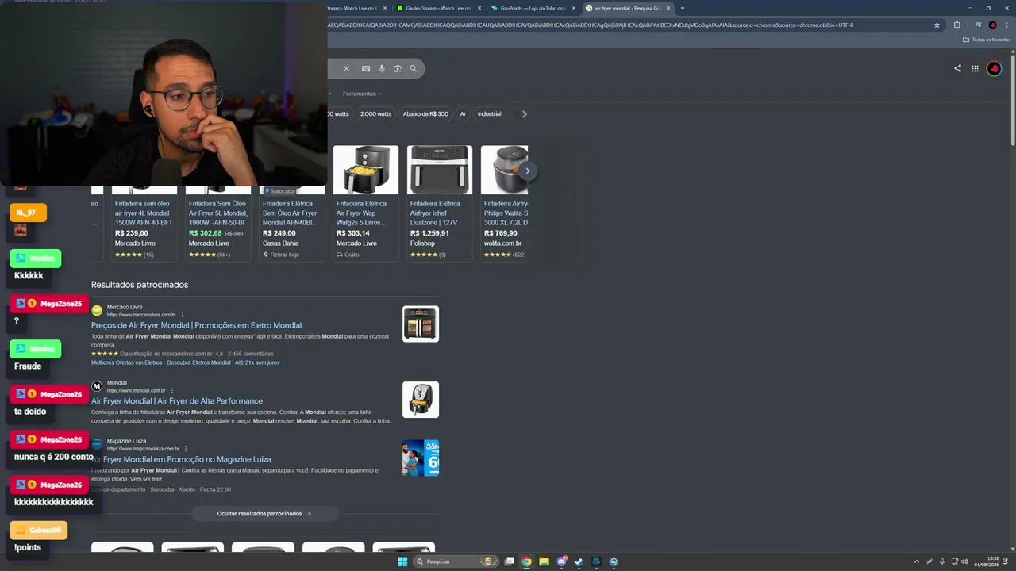Screen dimensions: 1016x571
Task: Open Preços de Air Fryer Mondial link
Action: tap(196, 325)
